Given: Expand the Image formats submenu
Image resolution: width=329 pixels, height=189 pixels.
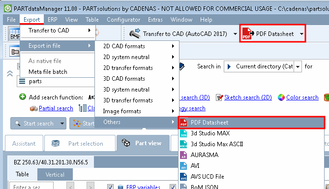Looking at the screenshot, I should pos(173,111).
